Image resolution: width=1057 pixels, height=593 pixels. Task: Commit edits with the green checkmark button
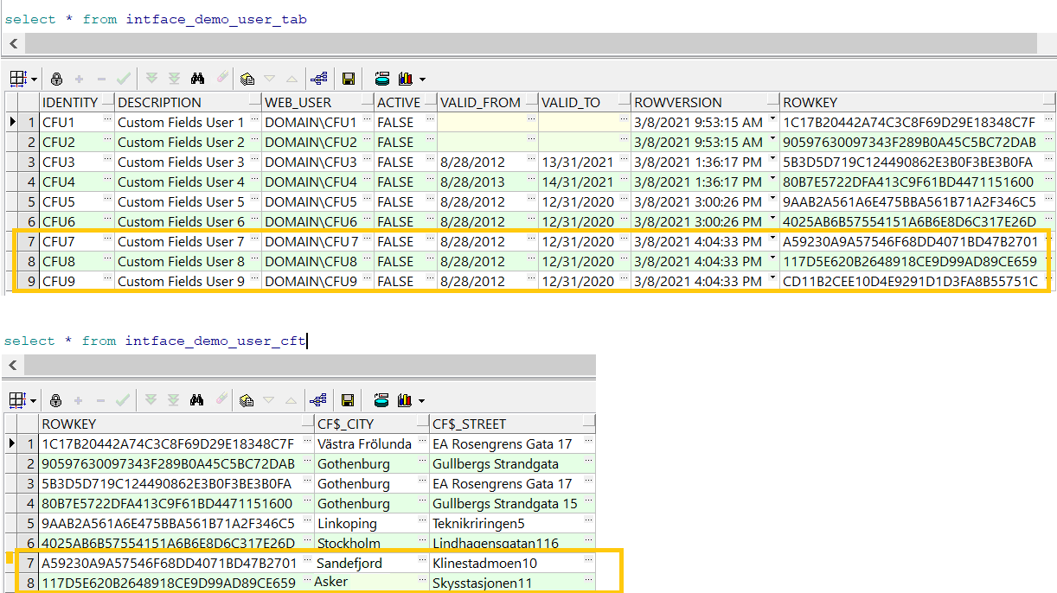click(122, 78)
